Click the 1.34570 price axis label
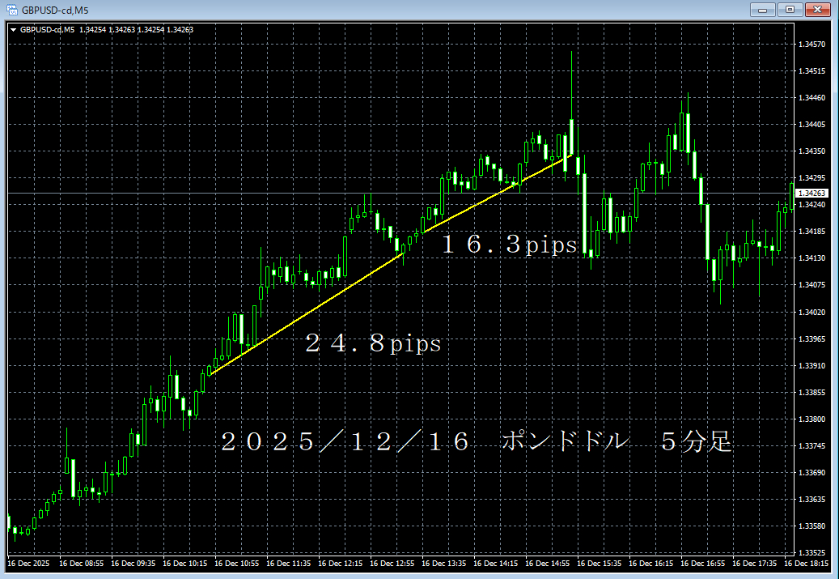Viewport: 839px width, 579px height. (811, 45)
